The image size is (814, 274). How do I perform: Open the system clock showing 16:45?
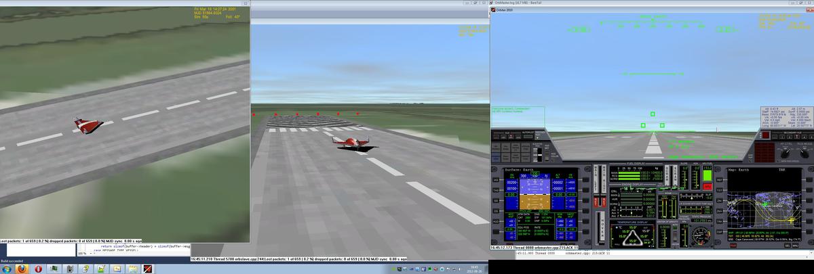coord(474,269)
